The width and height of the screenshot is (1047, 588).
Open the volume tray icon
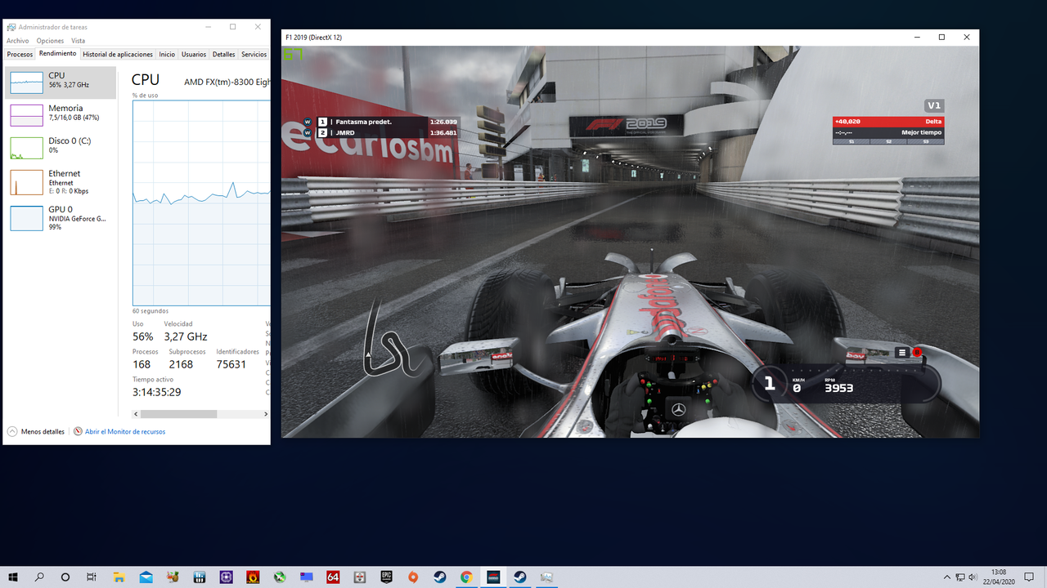[x=974, y=577]
